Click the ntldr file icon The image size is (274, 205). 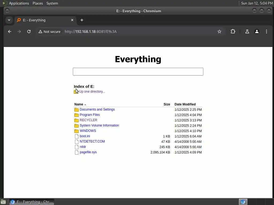point(77,147)
